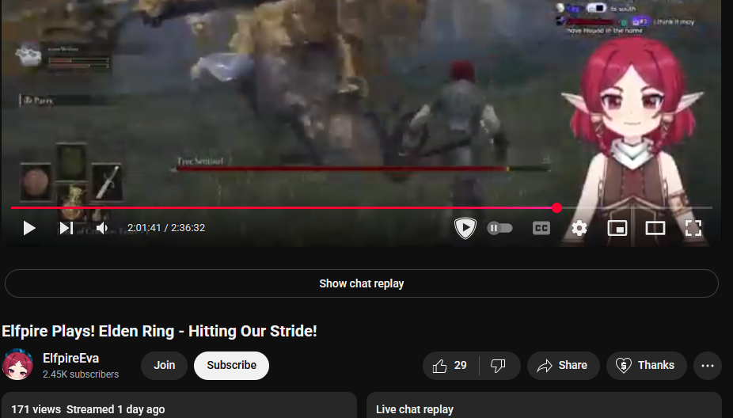The image size is (733, 418).
Task: Join the ElfpireEva channel membership
Action: (164, 365)
